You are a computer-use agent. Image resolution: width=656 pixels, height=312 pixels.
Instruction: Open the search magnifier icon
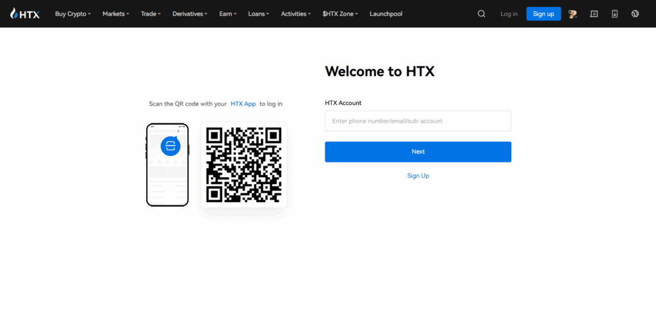click(x=481, y=13)
